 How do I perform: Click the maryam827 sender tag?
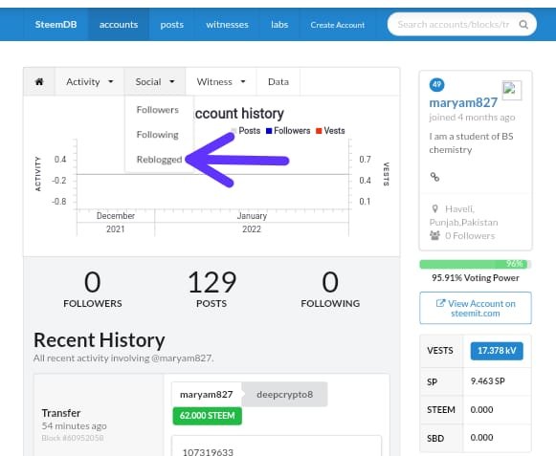pyautogui.click(x=206, y=395)
